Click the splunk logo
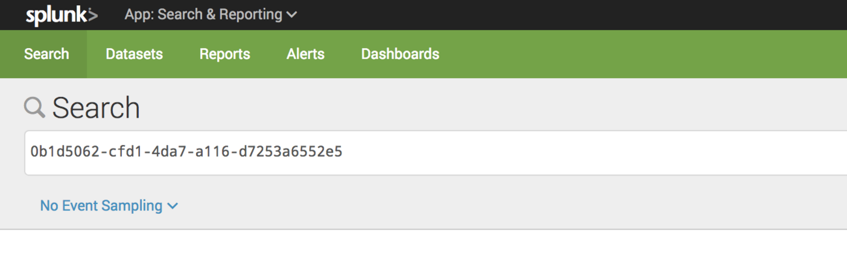 pos(62,16)
